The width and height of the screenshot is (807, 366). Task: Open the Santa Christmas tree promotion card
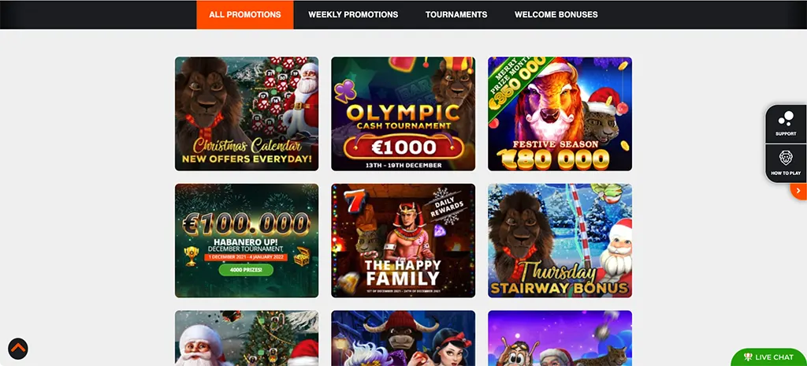(x=247, y=338)
